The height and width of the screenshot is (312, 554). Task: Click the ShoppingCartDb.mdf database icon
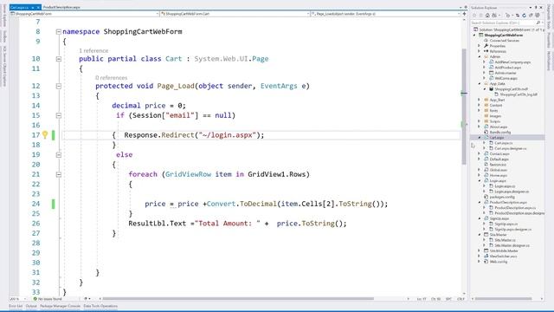click(x=491, y=89)
